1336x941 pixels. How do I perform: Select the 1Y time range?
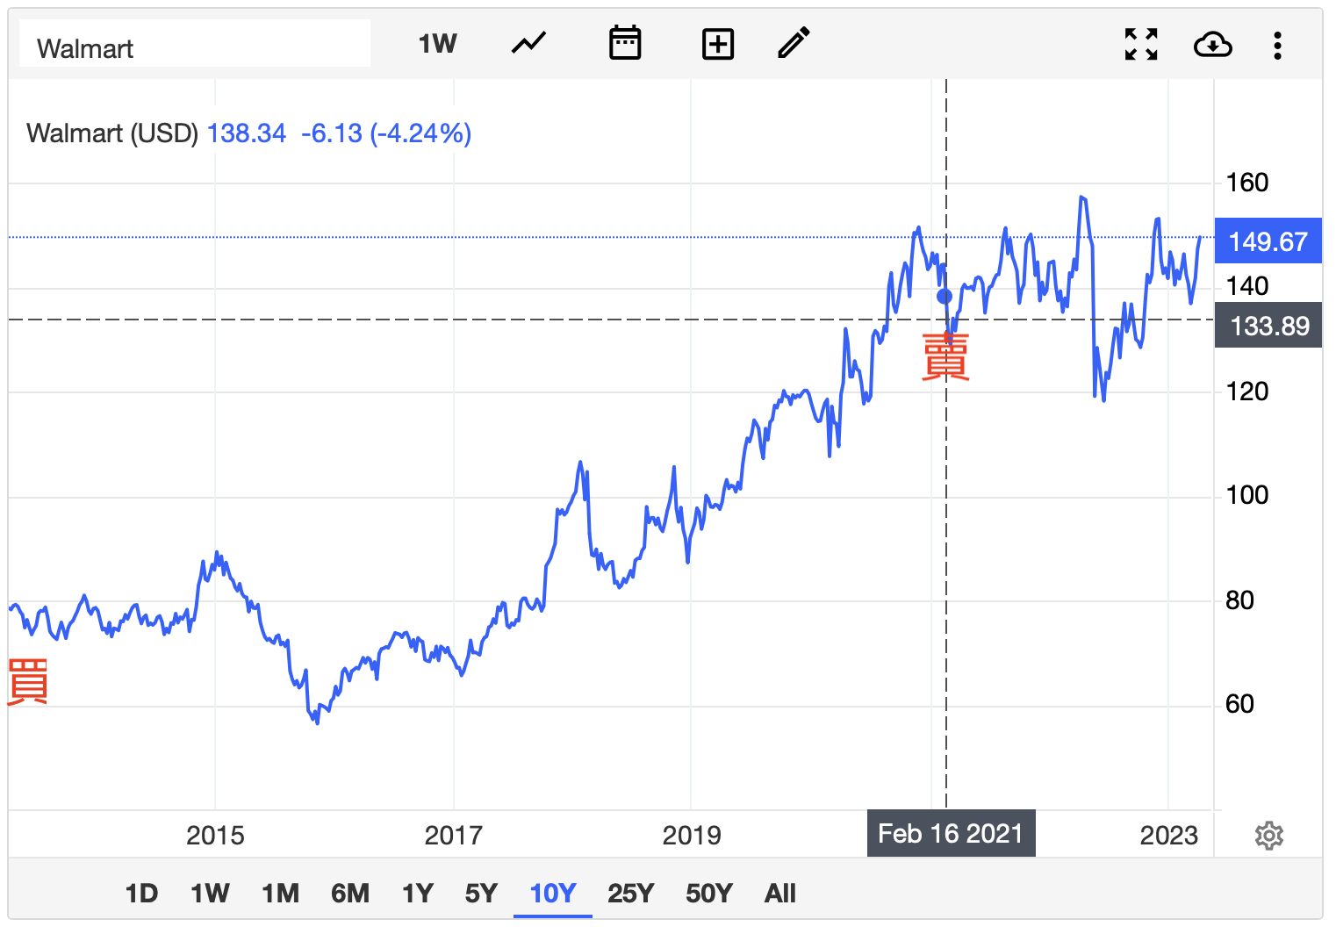418,894
